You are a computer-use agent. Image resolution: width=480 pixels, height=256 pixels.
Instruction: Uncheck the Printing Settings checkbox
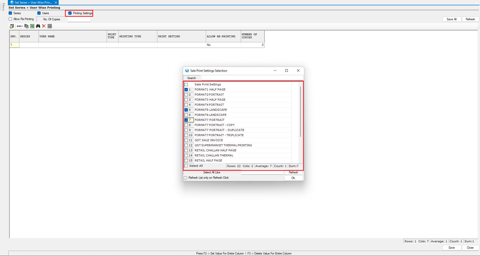[70, 13]
